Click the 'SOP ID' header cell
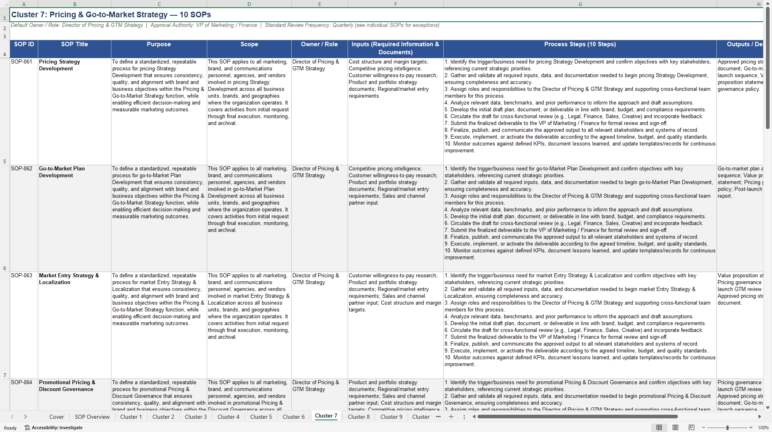Image resolution: width=772 pixels, height=432 pixels. 24,49
